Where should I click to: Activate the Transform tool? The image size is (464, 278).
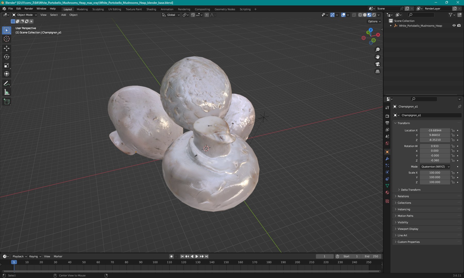(x=7, y=74)
